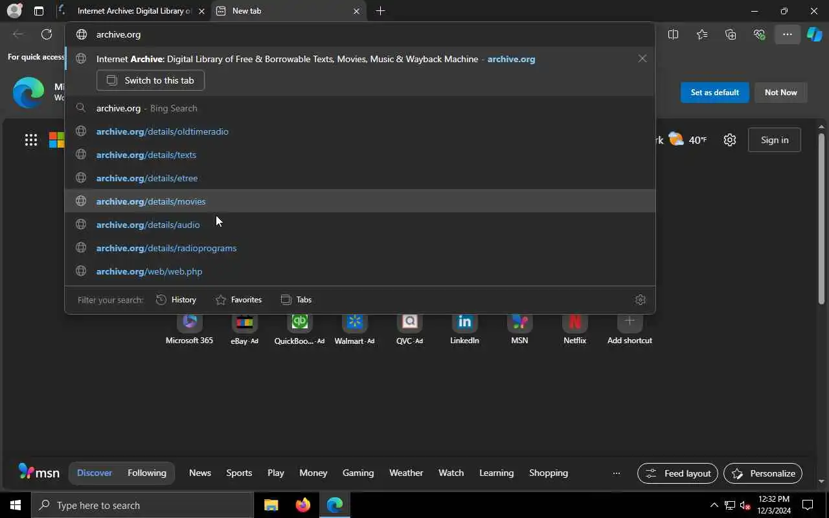
Task: Click Not Now button
Action: click(x=780, y=93)
